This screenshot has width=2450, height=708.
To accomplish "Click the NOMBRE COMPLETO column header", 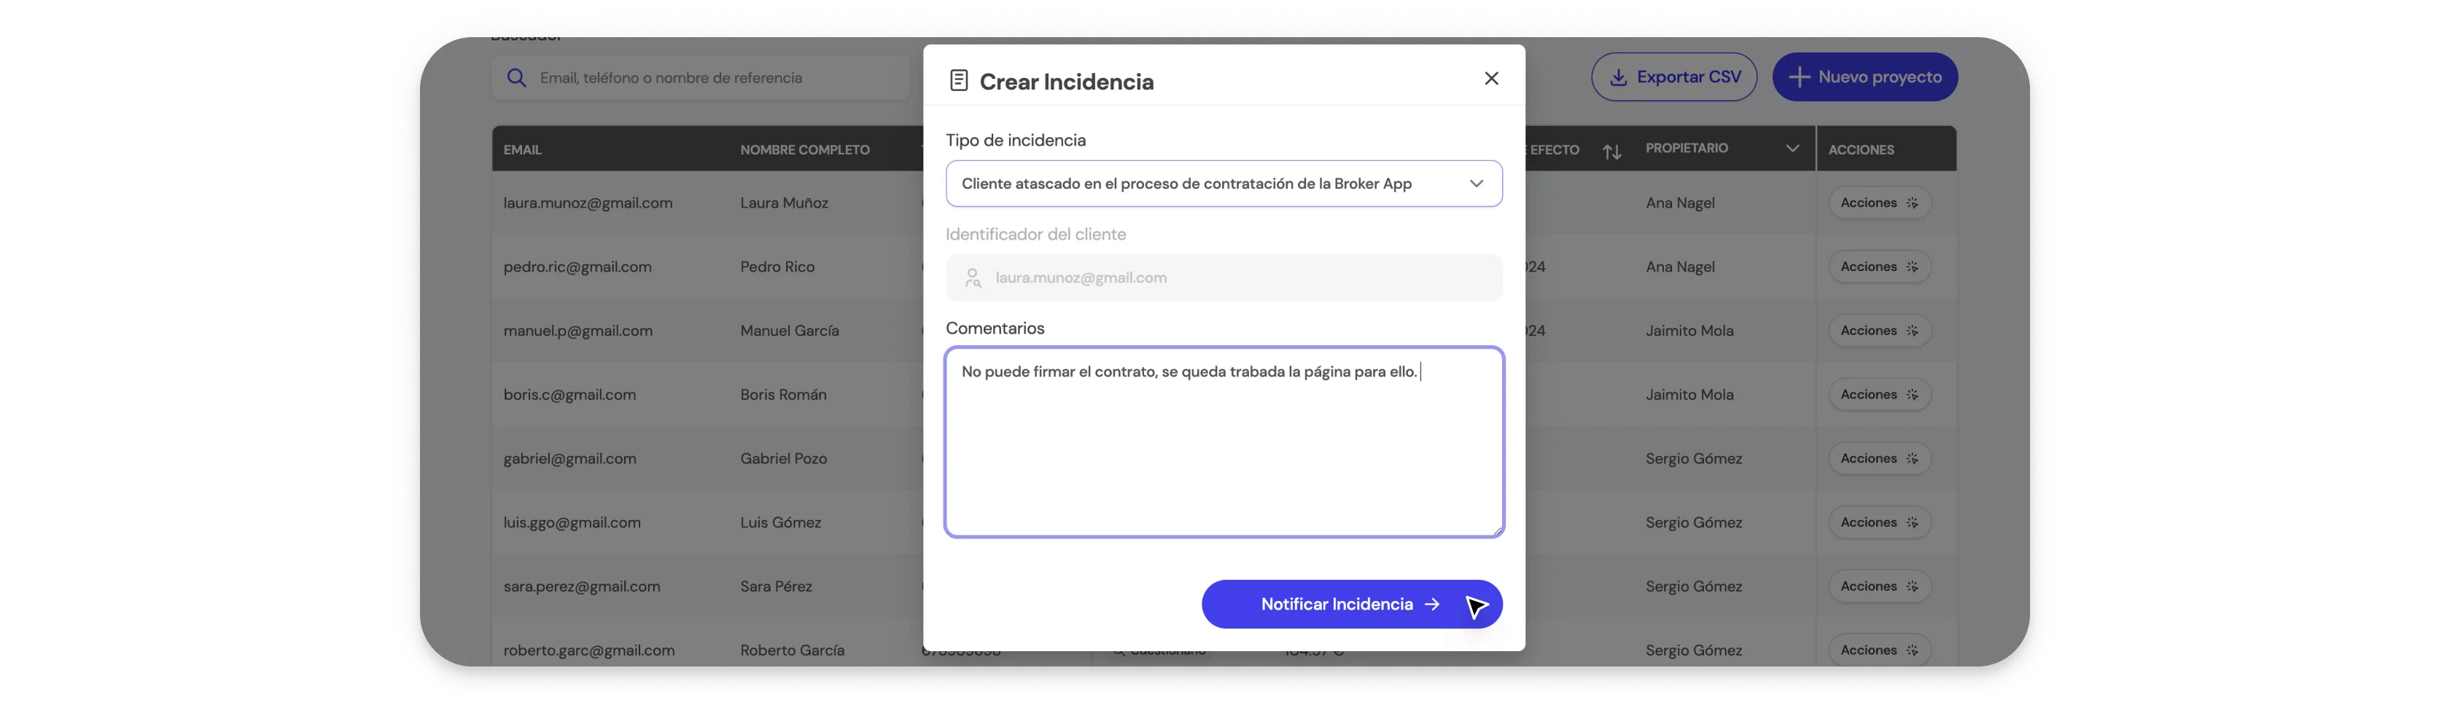I will pos(804,150).
